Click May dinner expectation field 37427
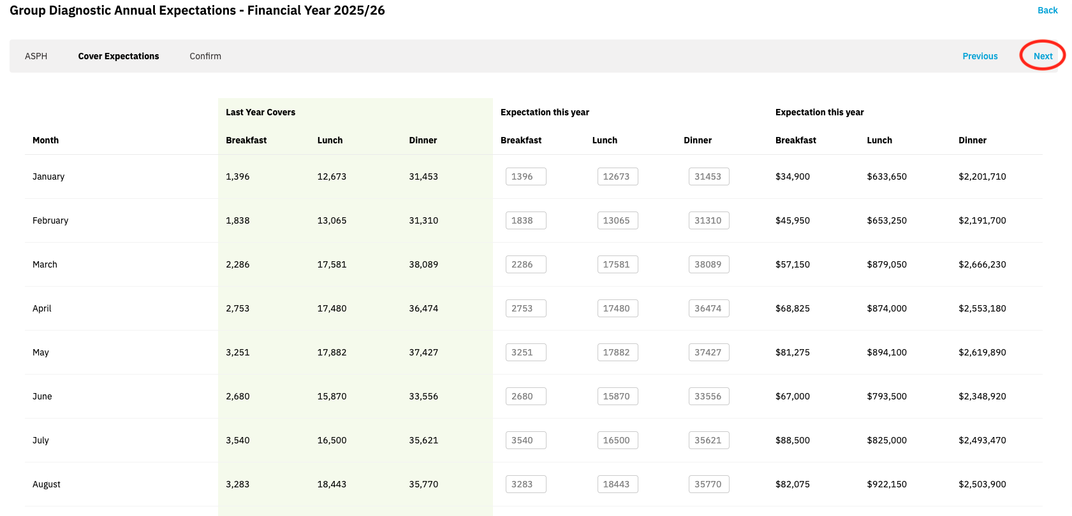Screen dimensions: 1072x516 (709, 352)
